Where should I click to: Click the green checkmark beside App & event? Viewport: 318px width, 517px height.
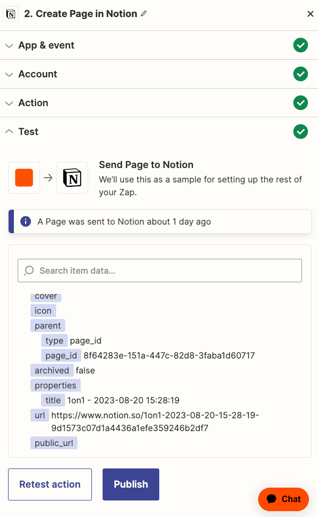[300, 45]
